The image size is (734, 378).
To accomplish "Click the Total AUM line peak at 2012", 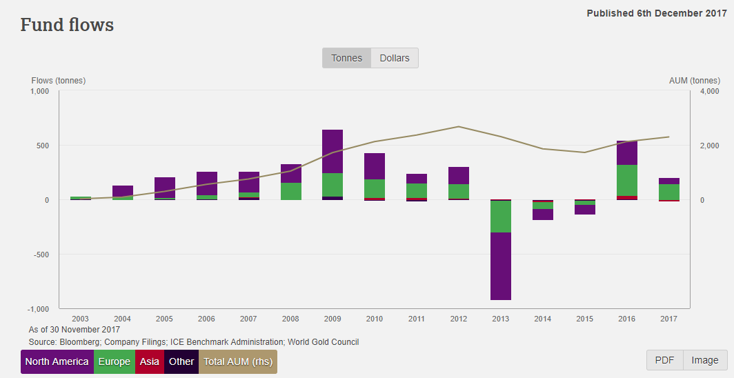I will pos(459,126).
